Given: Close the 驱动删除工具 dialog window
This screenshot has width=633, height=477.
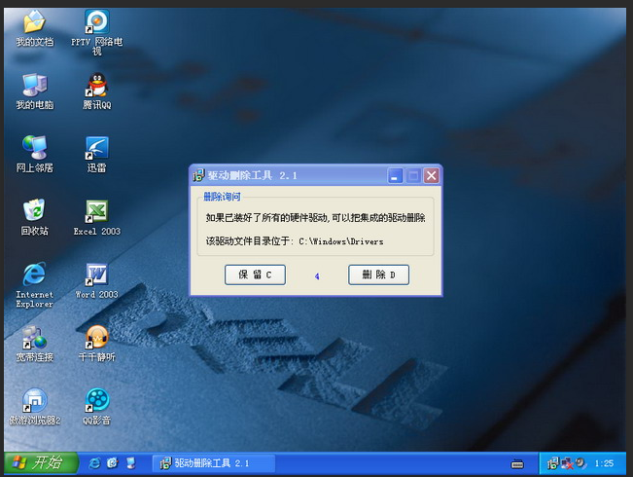Looking at the screenshot, I should tap(431, 175).
